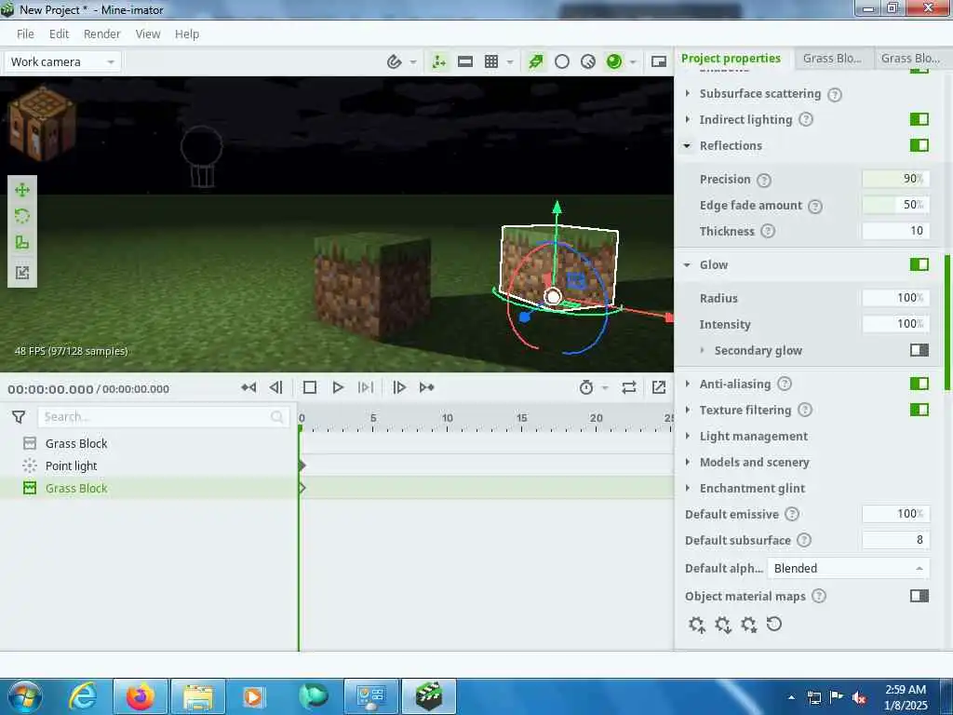The height and width of the screenshot is (715, 953).
Task: Click the timeline stopwatch tempo icon
Action: (586, 387)
